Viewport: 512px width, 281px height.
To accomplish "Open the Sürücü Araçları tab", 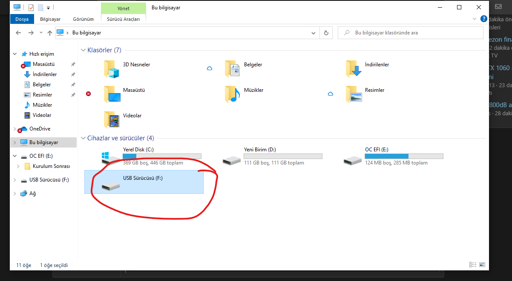I will pos(124,19).
